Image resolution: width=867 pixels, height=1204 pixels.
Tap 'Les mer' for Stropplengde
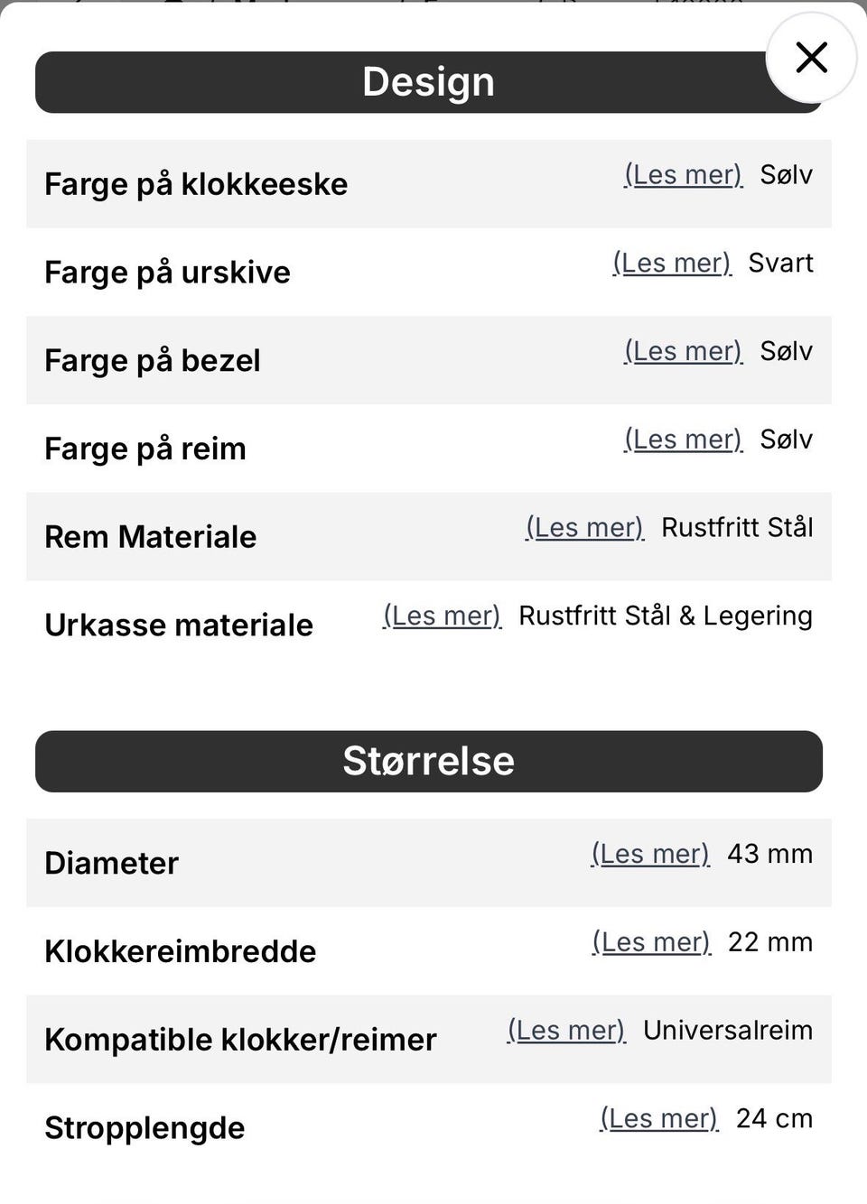click(659, 1119)
